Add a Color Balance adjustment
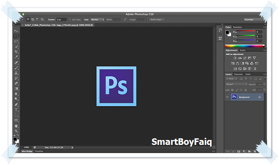This screenshot has width=279, height=165. pos(237,63)
